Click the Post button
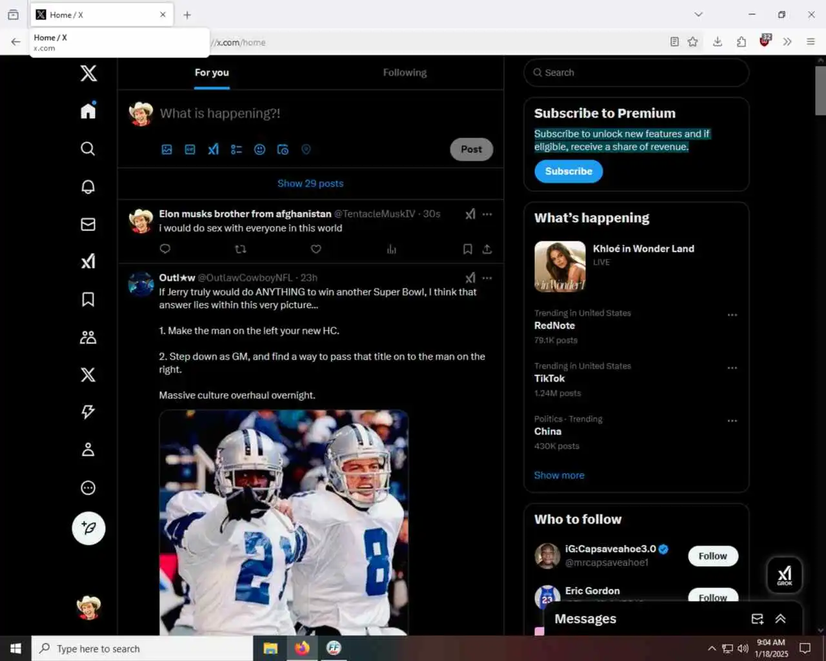Viewport: 826px width, 661px height. coord(471,149)
